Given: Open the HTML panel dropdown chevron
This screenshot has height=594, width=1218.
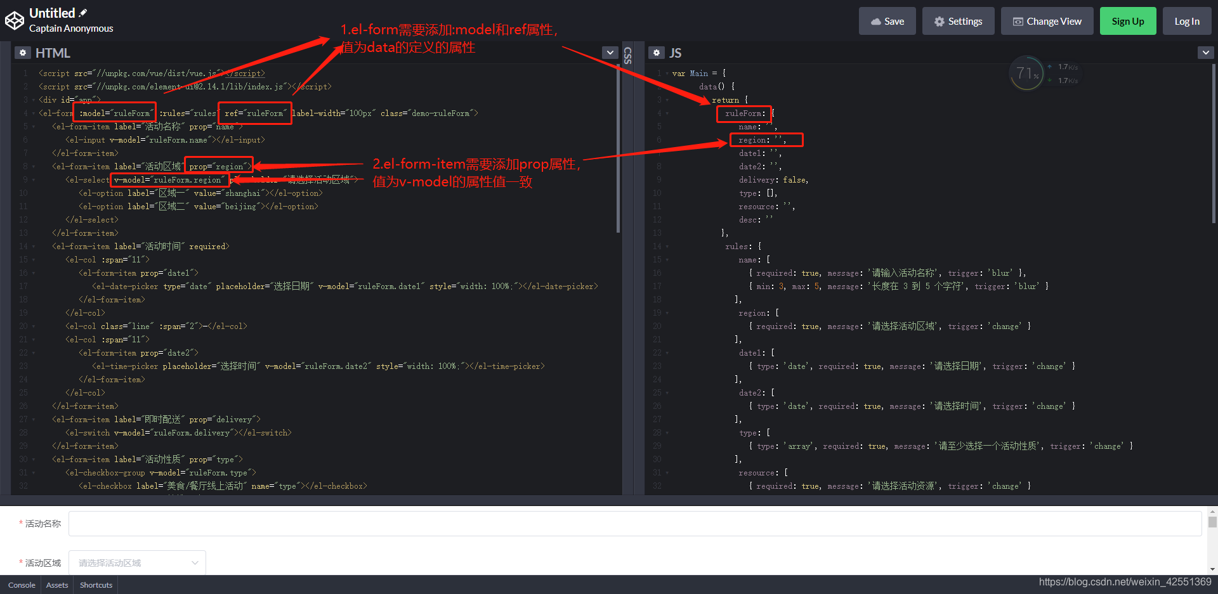Looking at the screenshot, I should [x=610, y=53].
